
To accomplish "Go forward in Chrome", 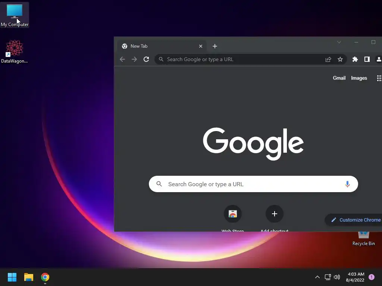I will 134,59.
